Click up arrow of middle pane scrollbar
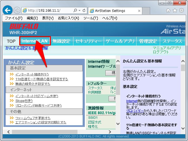The height and width of the screenshot is (141, 188). point(118,61)
